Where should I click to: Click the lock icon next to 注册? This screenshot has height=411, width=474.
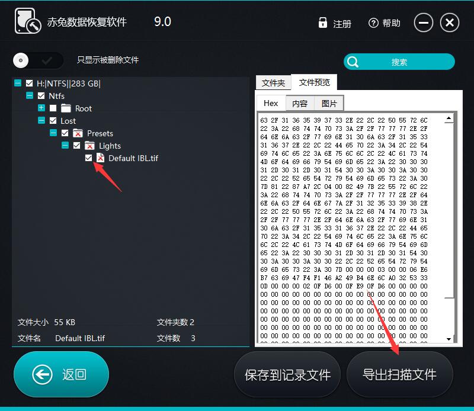pos(323,23)
